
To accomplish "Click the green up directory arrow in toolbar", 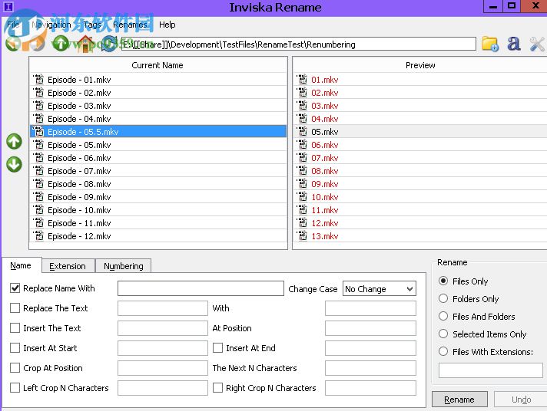I will (x=61, y=44).
